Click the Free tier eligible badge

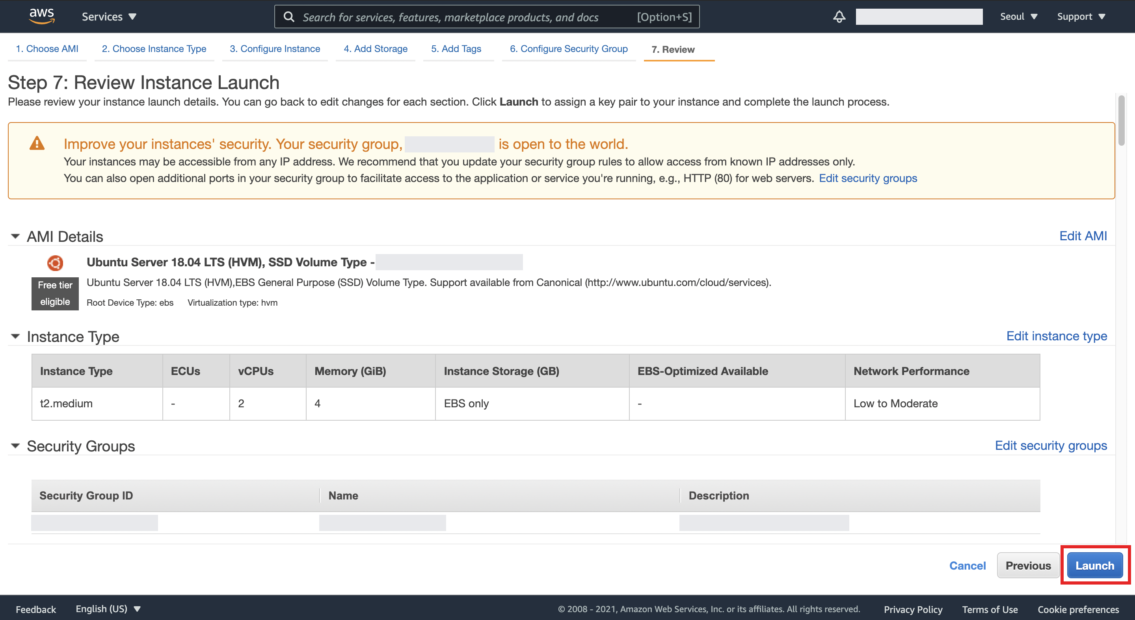55,293
